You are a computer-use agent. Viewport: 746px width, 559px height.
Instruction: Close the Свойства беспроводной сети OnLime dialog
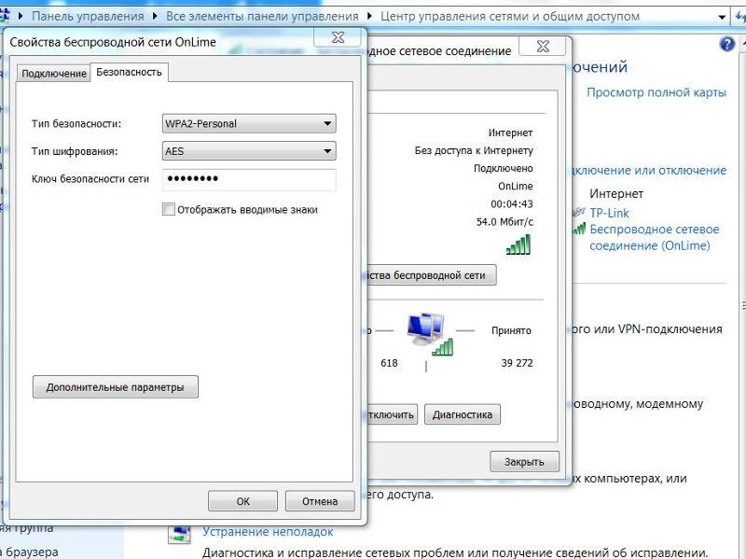[338, 37]
